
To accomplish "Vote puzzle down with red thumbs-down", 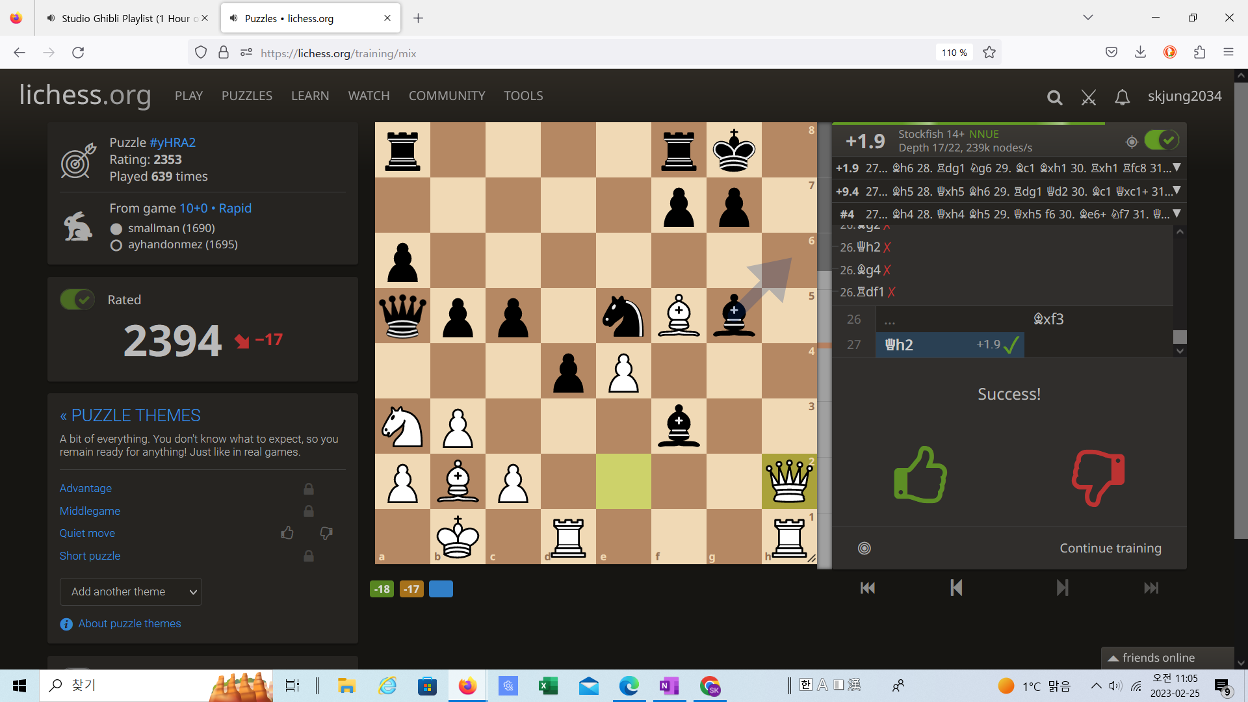I will 1098,477.
